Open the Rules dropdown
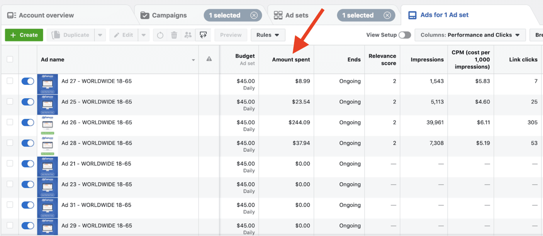The height and width of the screenshot is (236, 543). click(x=268, y=35)
